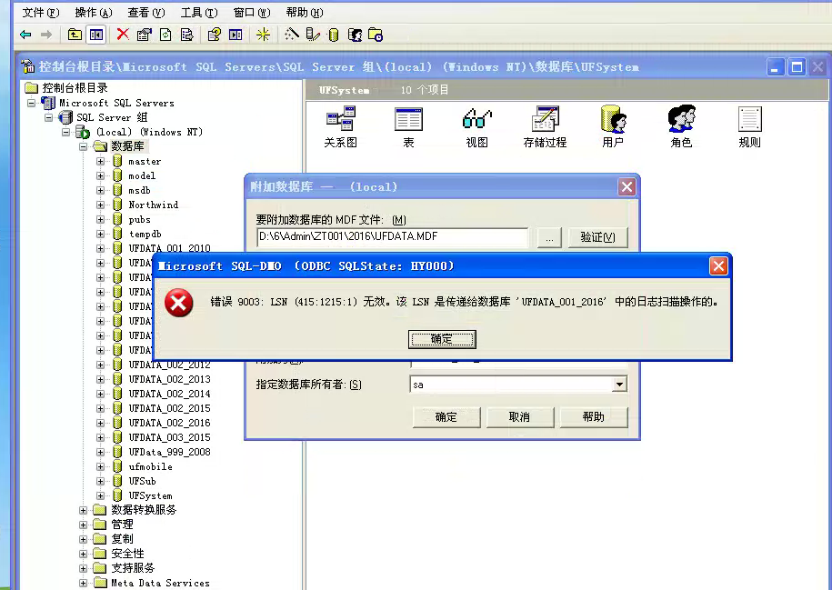The width and height of the screenshot is (832, 590).
Task: Click the Register Server toolbar icon
Action: tap(313, 35)
